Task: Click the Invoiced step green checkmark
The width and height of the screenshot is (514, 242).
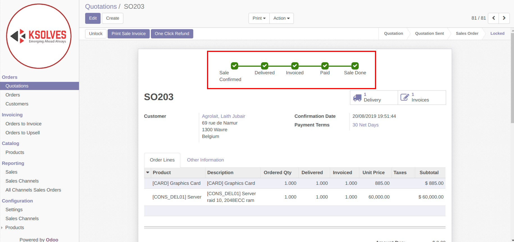Action: coord(295,66)
